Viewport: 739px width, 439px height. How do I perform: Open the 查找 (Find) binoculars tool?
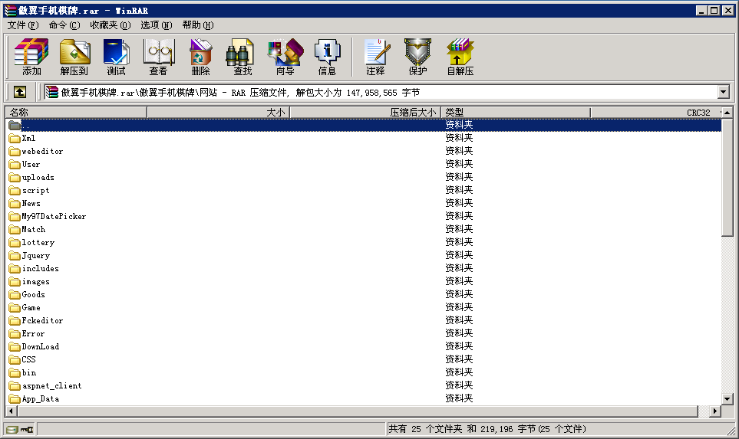tap(242, 57)
